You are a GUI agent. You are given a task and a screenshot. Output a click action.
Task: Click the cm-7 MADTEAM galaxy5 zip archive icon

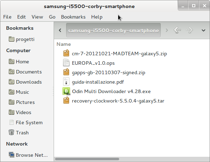click(66, 53)
